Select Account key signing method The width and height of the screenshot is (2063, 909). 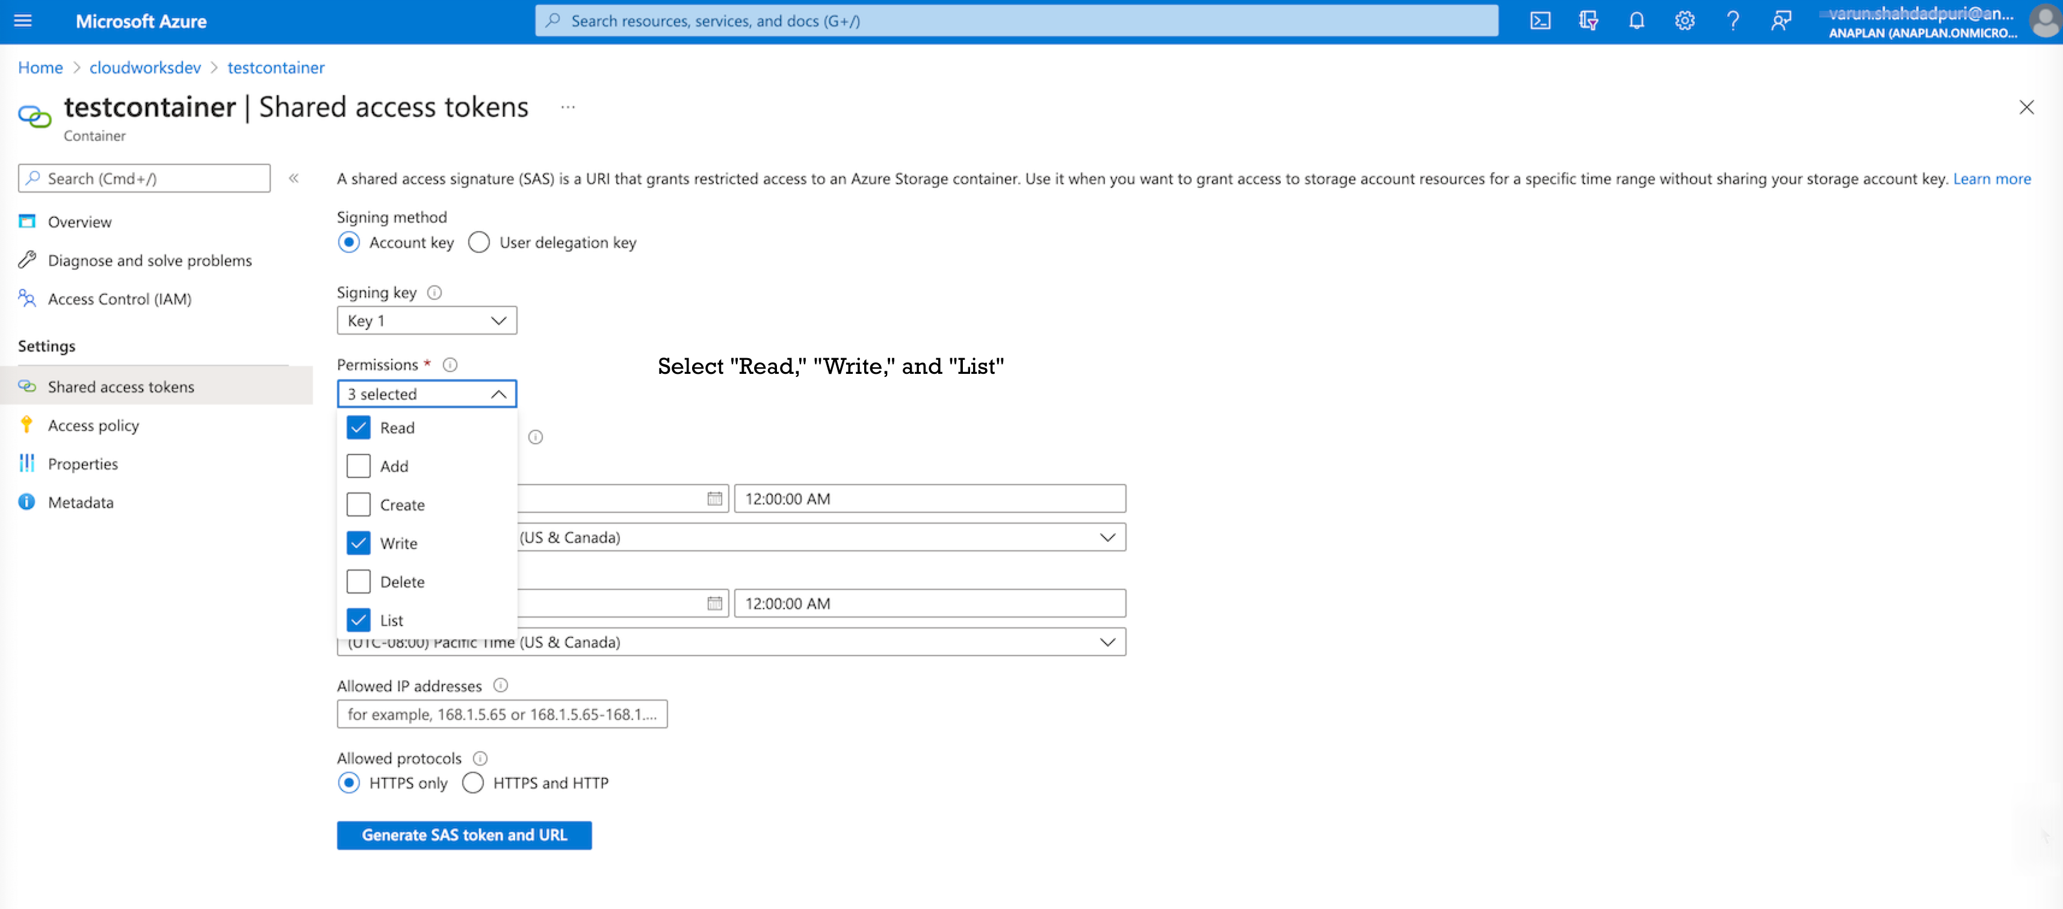click(346, 242)
